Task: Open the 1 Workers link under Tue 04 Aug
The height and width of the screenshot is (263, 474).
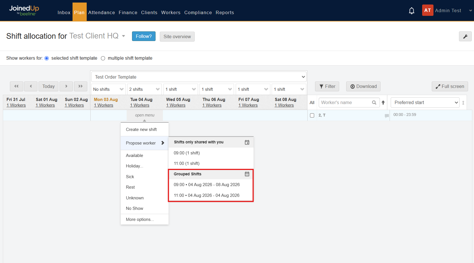Action: 140,105
